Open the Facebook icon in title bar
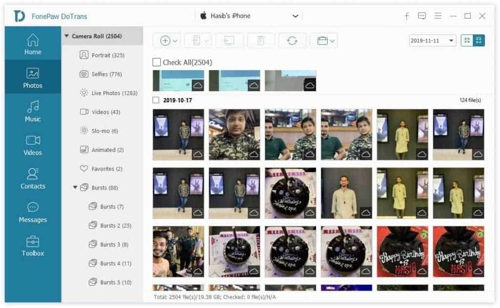Image resolution: width=500 pixels, height=308 pixels. pyautogui.click(x=407, y=16)
